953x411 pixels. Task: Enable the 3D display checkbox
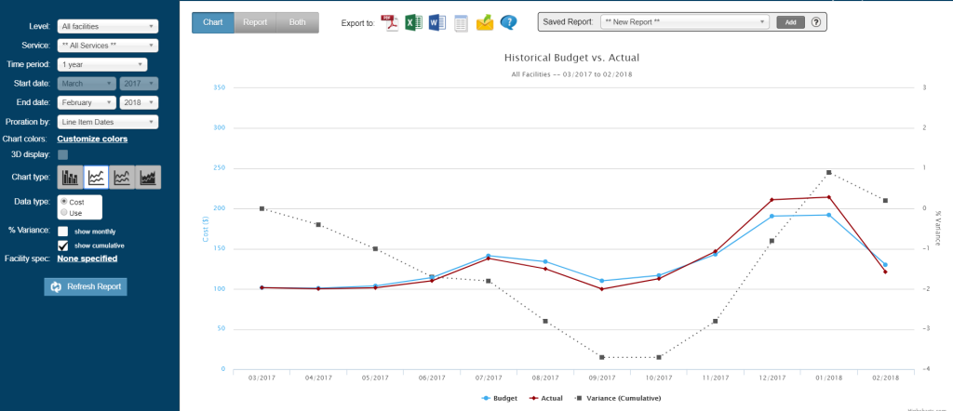62,154
